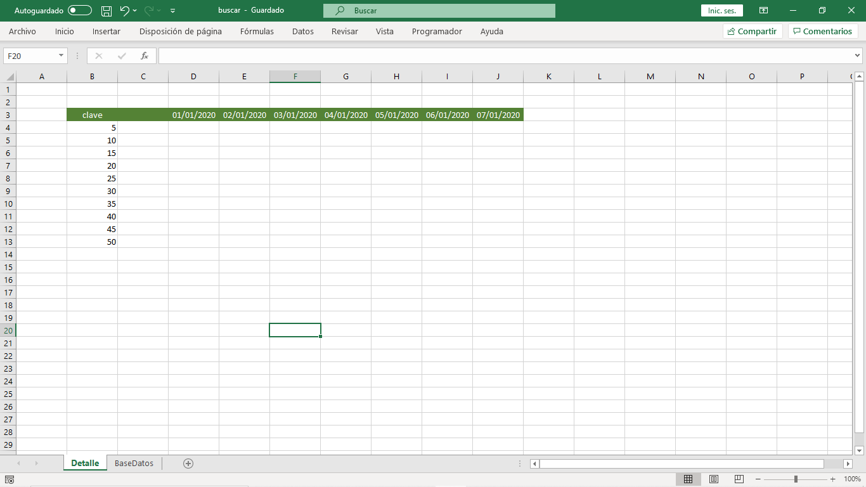Click the Inic. ses. sign-in button
The height and width of the screenshot is (487, 866).
pos(722,11)
